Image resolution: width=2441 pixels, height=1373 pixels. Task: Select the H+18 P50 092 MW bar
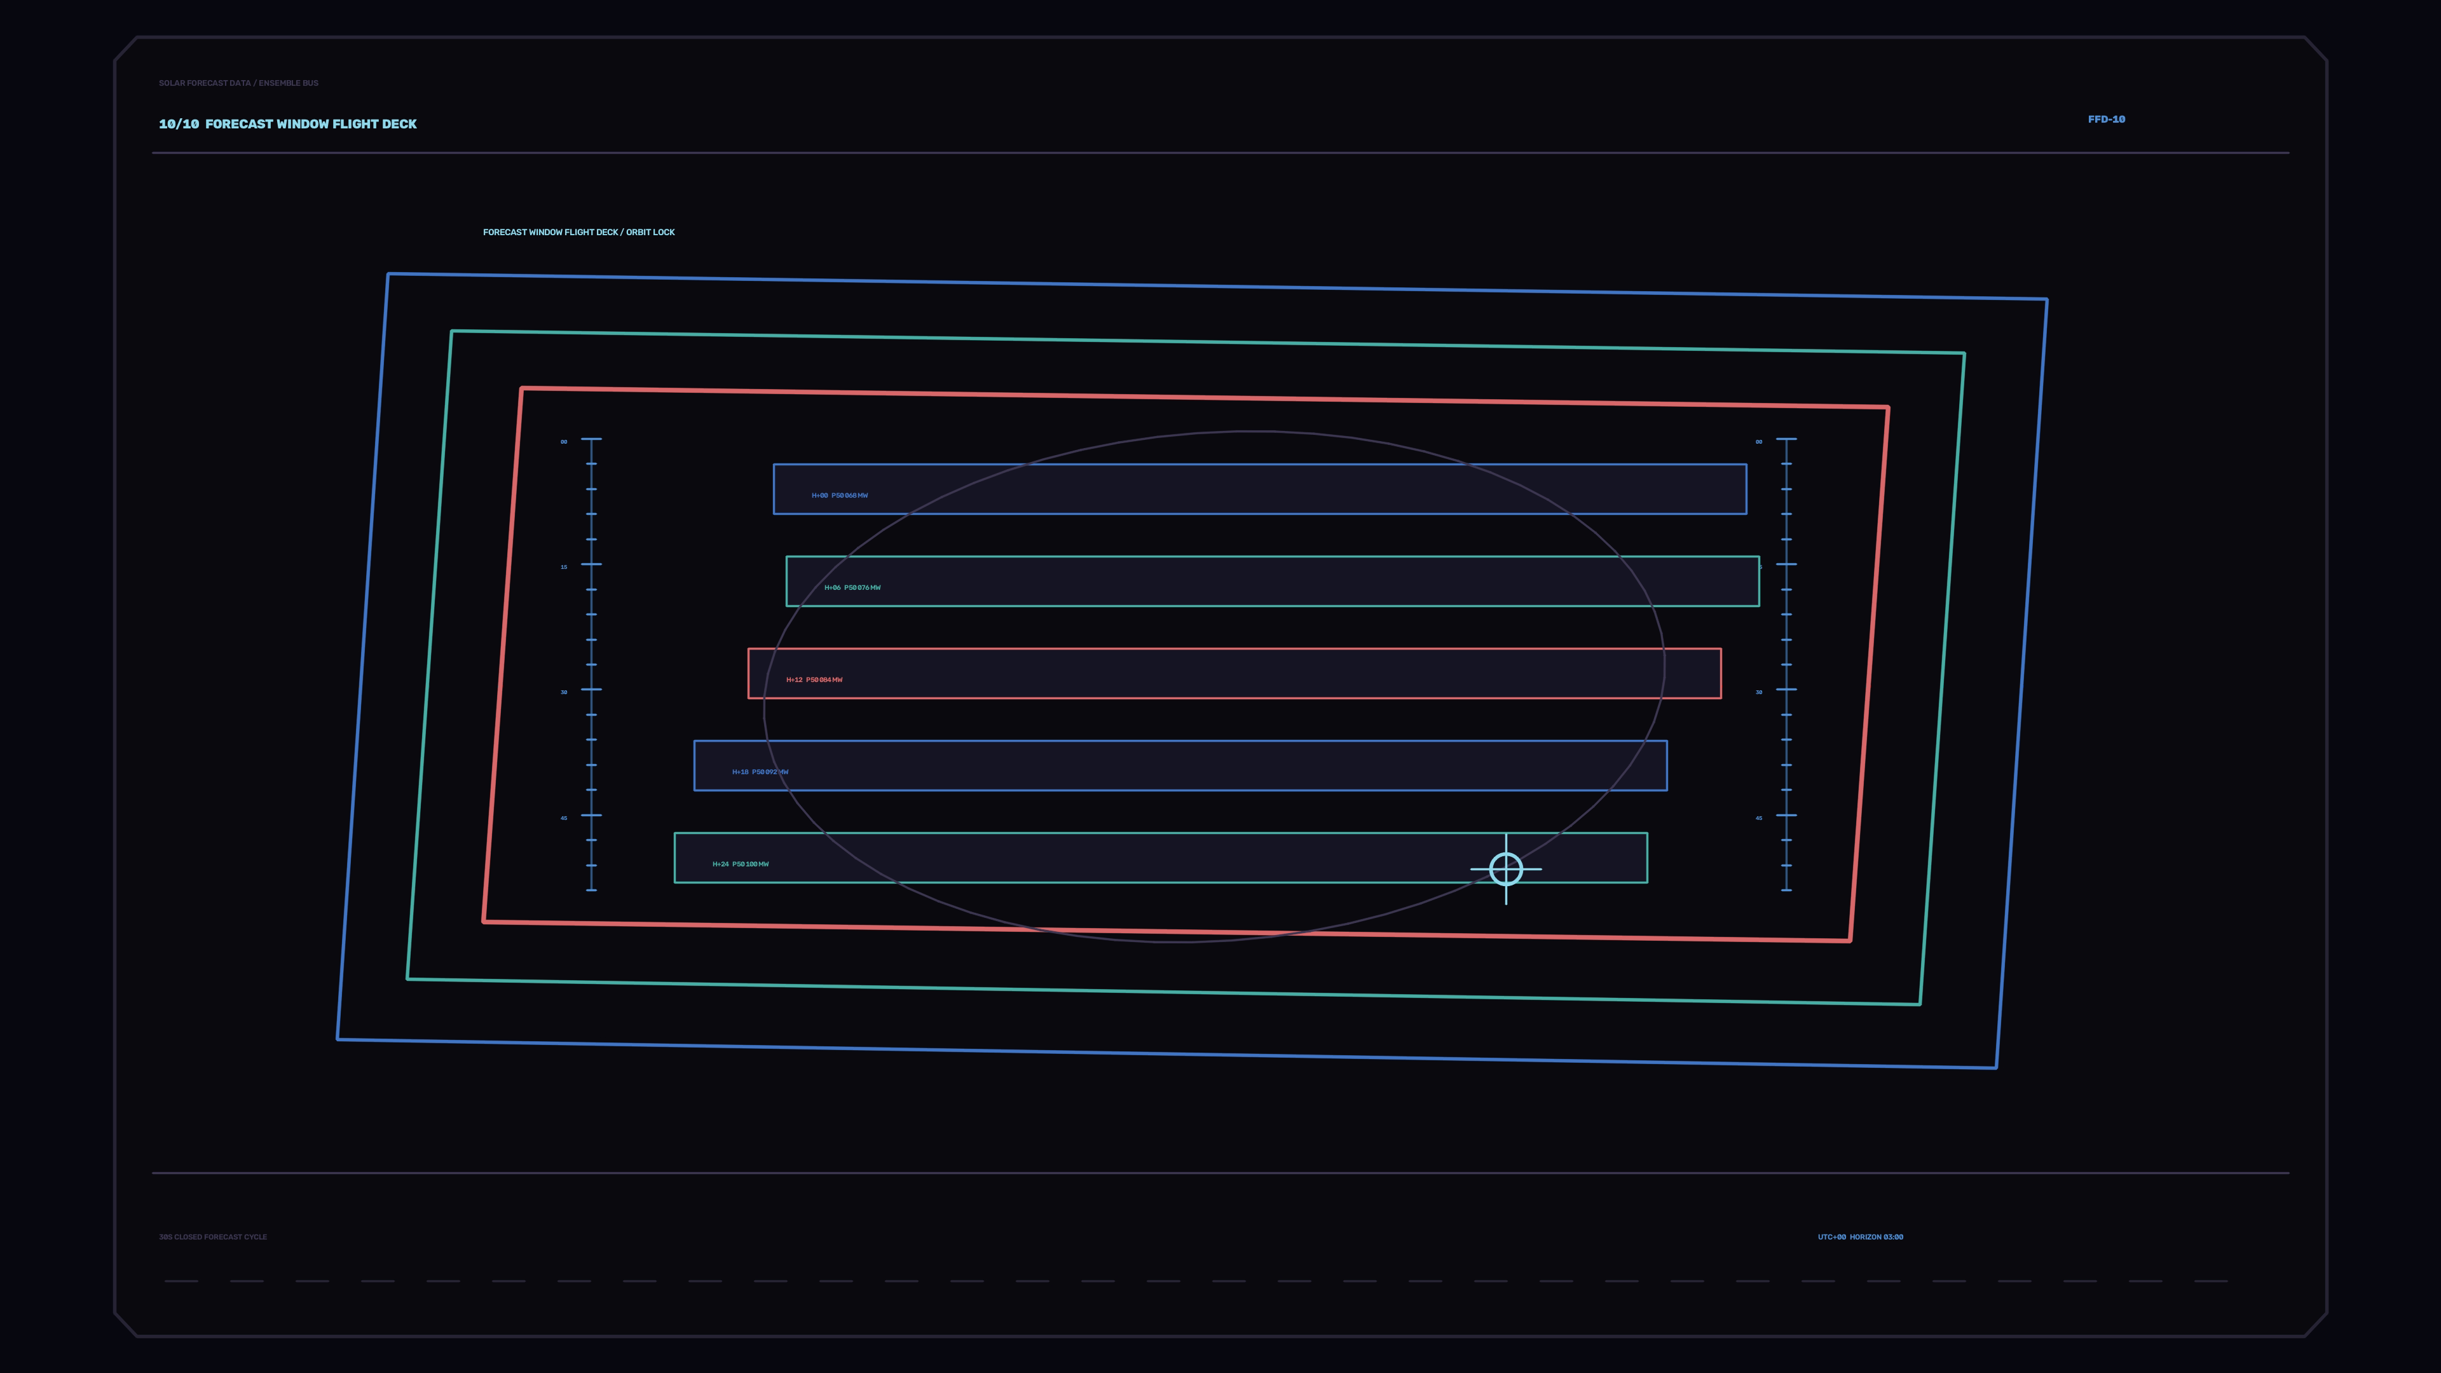click(1180, 765)
